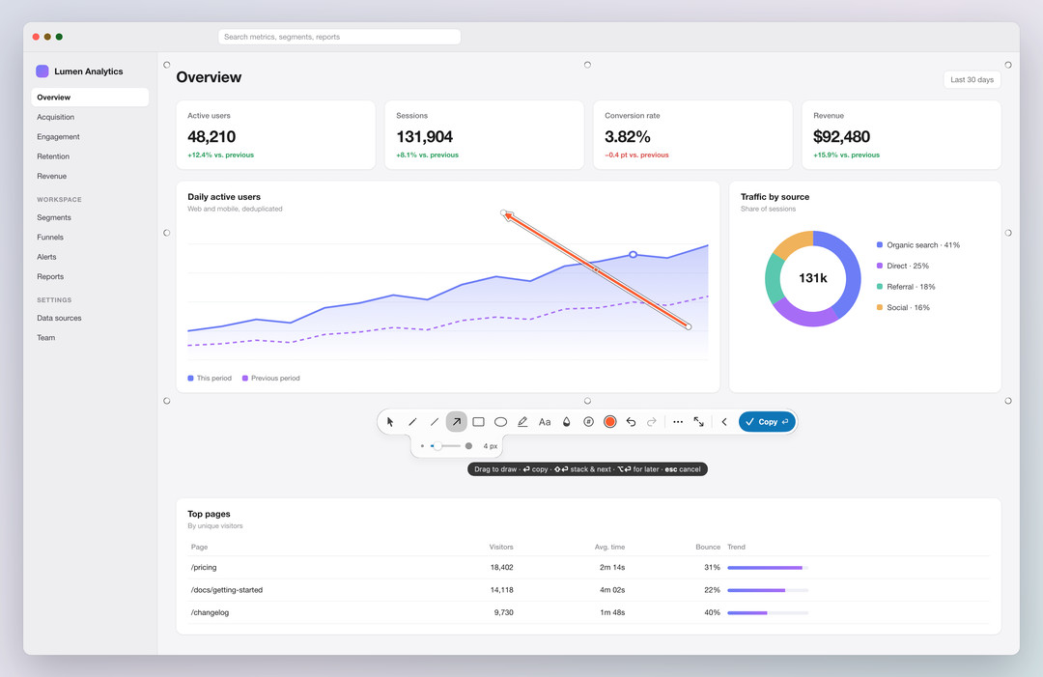Screen dimensions: 1043x677
Task: Undo the last annotation
Action: (632, 422)
